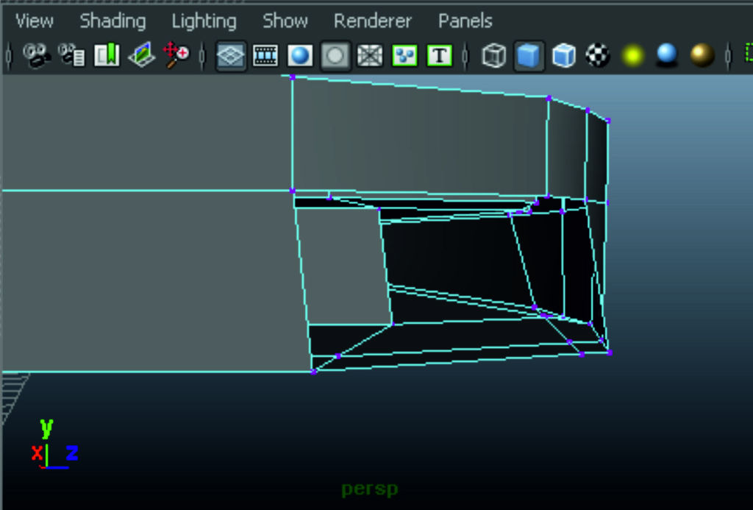This screenshot has width=753, height=510.
Task: Collapse toolbar grip right of gold sphere icon
Action: coord(728,56)
